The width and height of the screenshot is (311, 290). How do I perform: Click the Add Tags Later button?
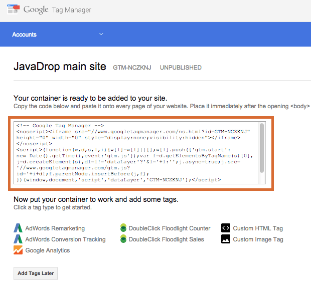[x=36, y=273]
